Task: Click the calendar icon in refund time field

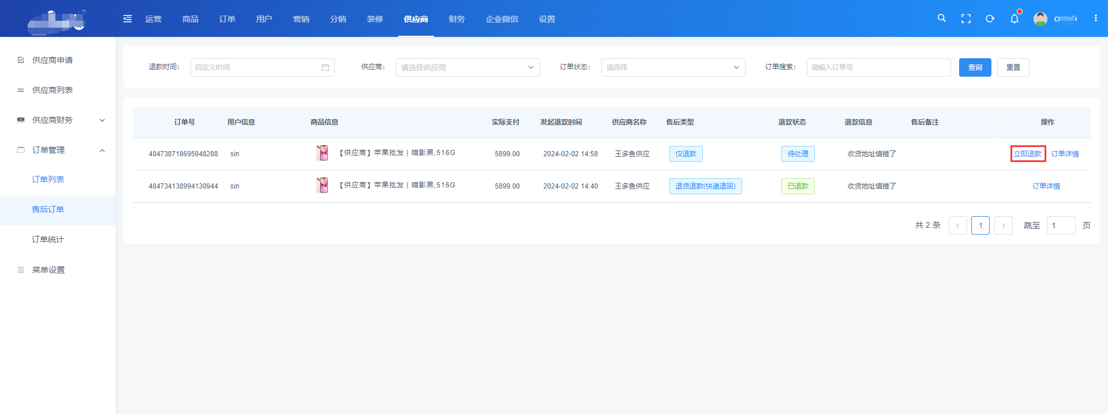Action: 325,67
